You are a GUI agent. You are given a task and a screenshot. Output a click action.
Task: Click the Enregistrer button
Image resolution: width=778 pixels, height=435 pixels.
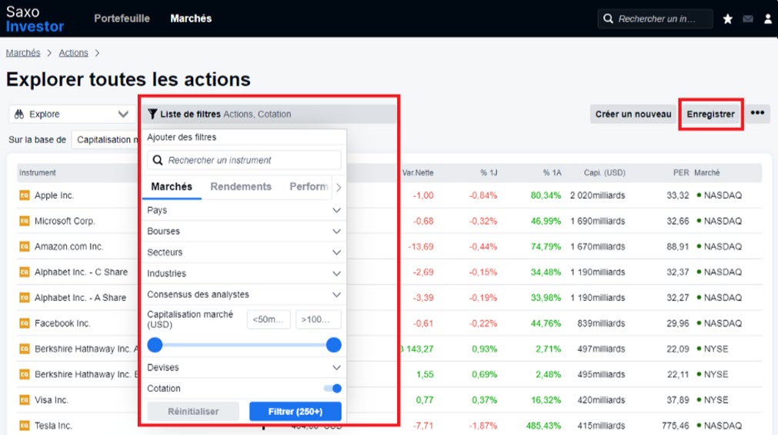pyautogui.click(x=710, y=114)
